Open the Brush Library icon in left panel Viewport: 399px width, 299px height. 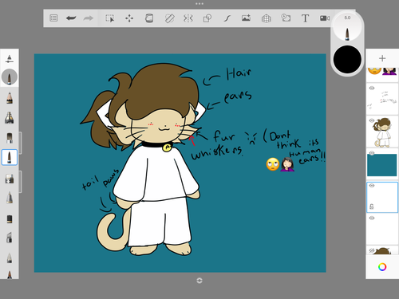point(10,59)
